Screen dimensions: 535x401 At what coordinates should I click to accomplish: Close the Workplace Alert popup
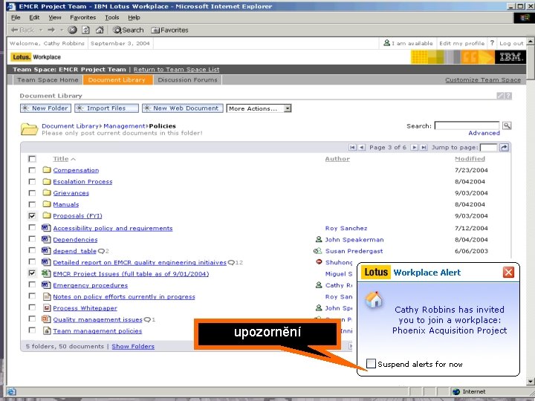(x=508, y=272)
